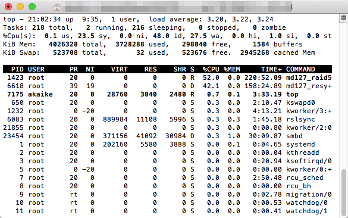
Task: Click the 4026328 total memory value
Action: (x=63, y=44)
